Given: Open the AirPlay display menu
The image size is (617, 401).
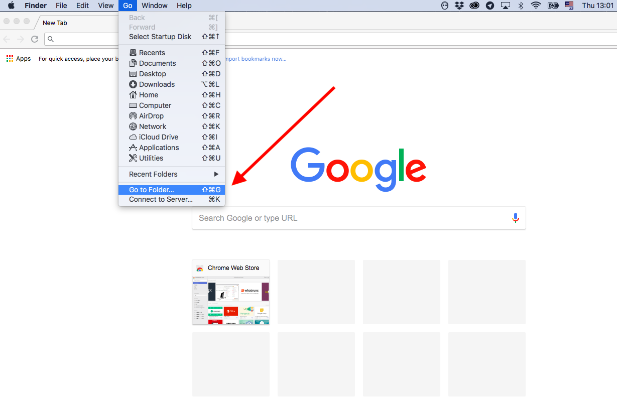Looking at the screenshot, I should [506, 6].
